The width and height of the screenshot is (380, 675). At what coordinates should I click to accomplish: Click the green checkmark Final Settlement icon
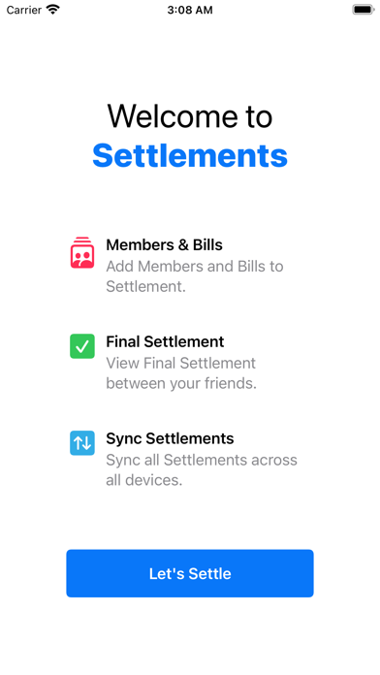coord(82,346)
